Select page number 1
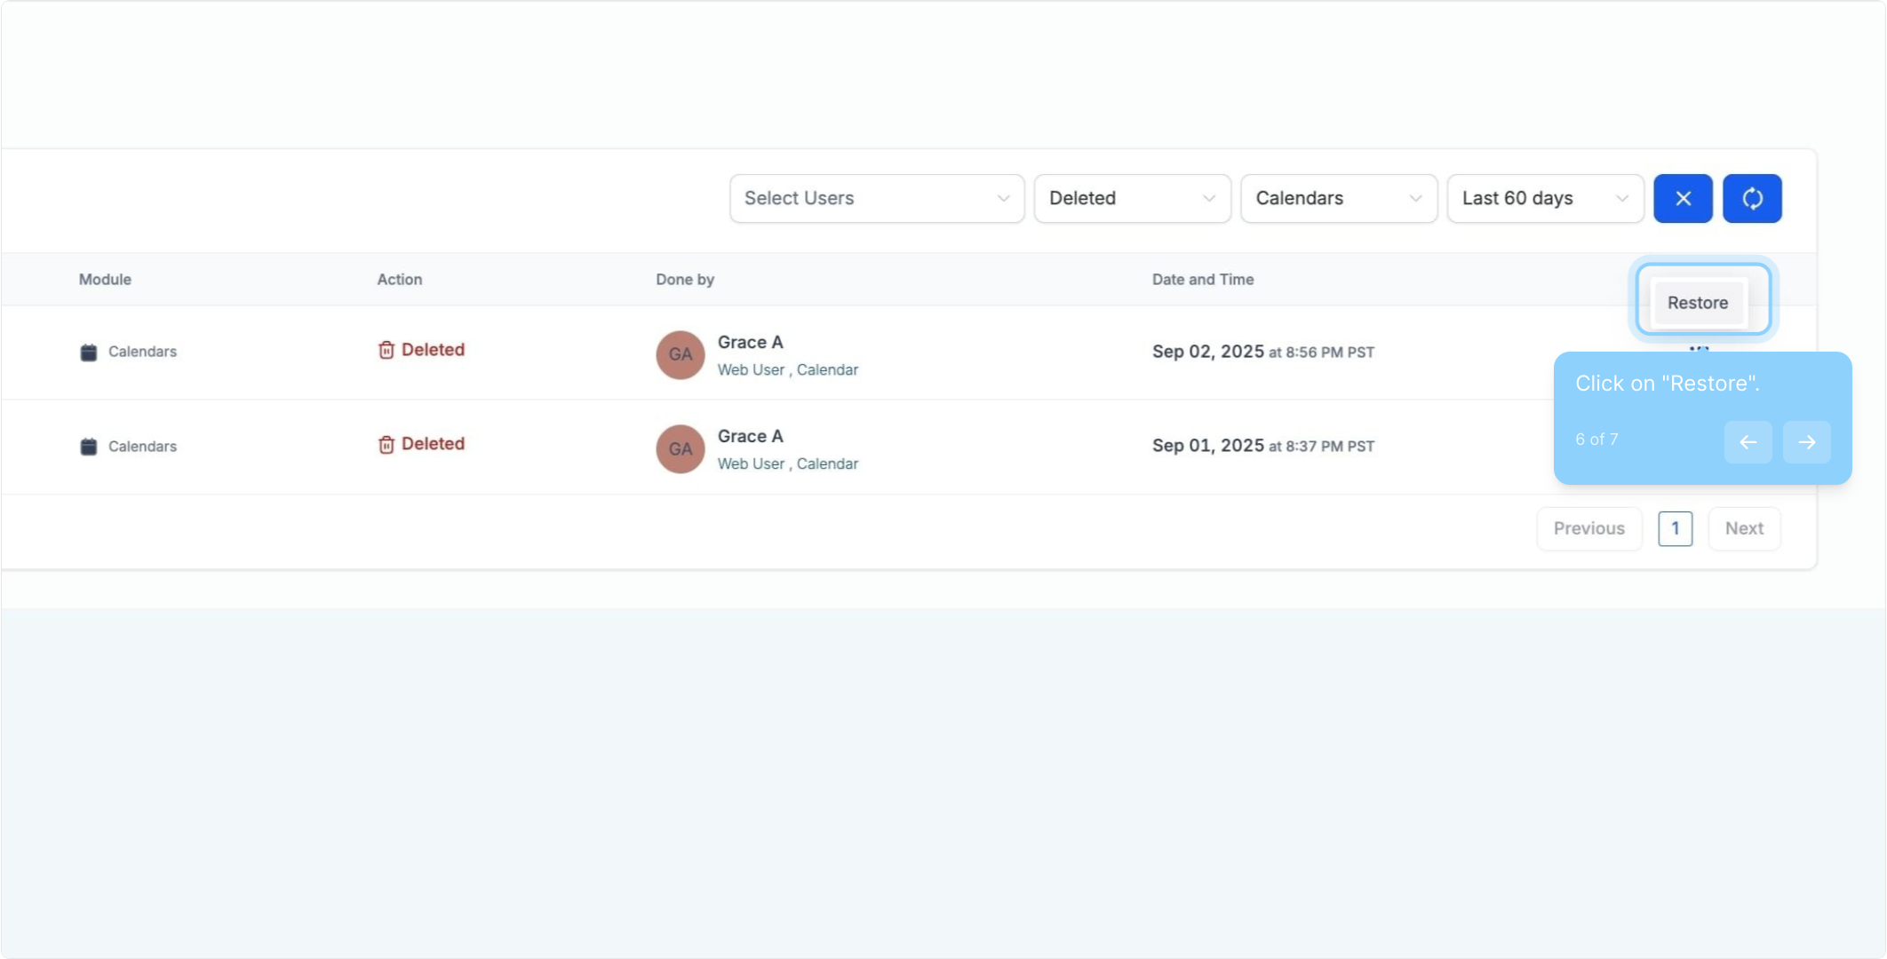The width and height of the screenshot is (1887, 959). (x=1675, y=528)
